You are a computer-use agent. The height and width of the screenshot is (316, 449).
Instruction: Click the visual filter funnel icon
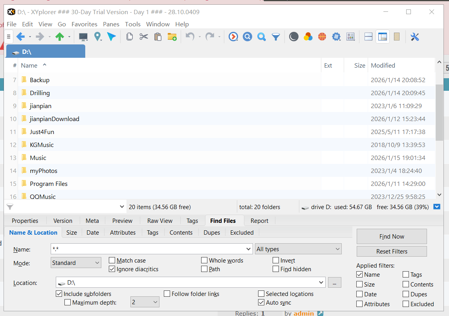276,37
